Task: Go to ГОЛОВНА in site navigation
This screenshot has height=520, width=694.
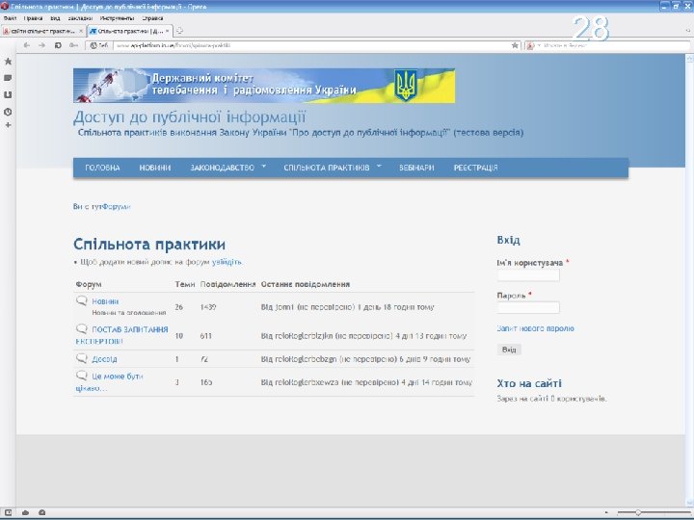Action: (102, 168)
